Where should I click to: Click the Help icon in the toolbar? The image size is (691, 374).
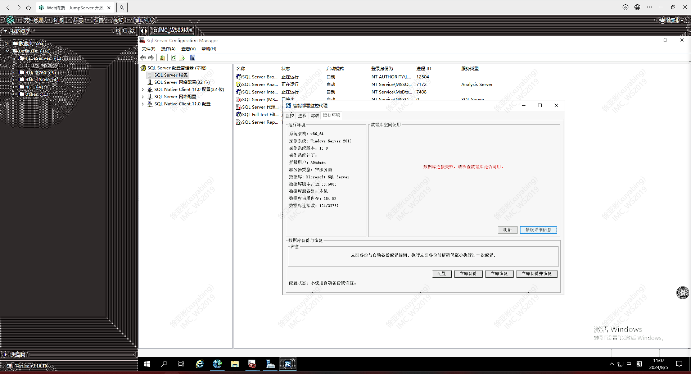(x=193, y=58)
